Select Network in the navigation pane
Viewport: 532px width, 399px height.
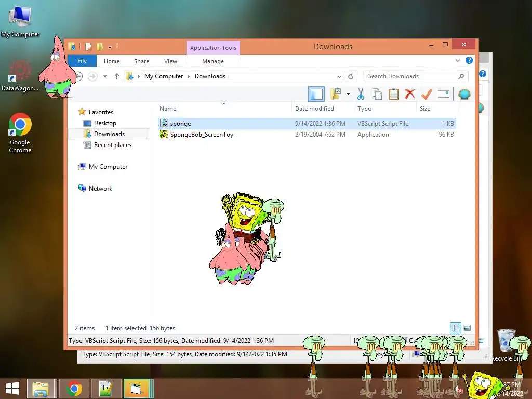click(100, 188)
